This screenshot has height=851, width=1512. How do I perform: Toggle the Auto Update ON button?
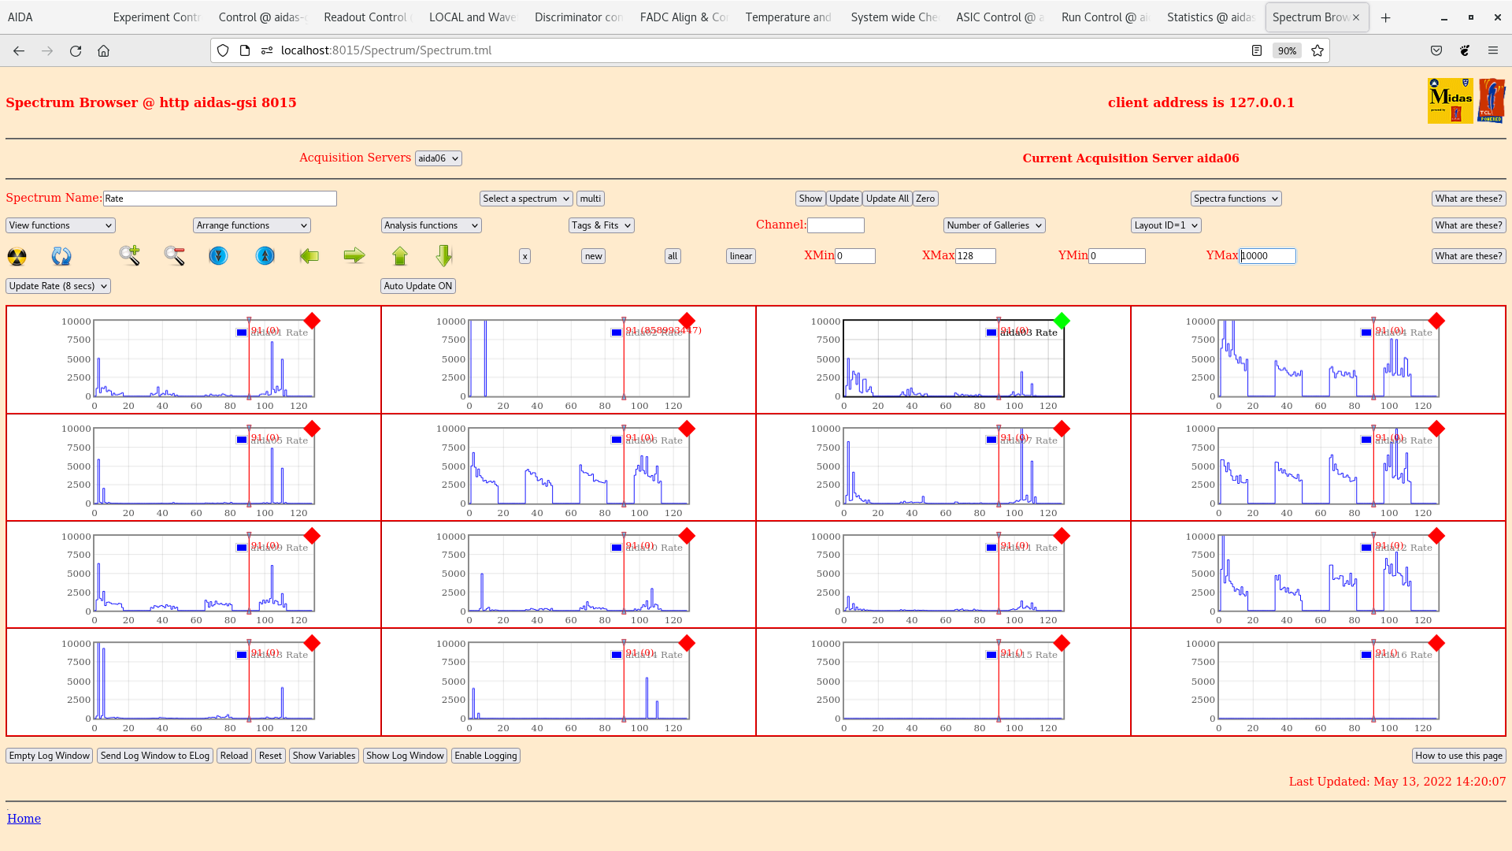pyautogui.click(x=418, y=286)
